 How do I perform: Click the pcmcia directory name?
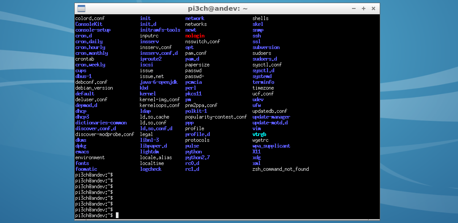tap(193, 82)
